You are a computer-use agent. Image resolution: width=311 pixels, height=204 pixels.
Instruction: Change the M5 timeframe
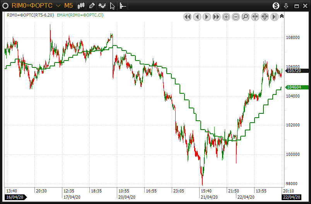click(x=68, y=6)
